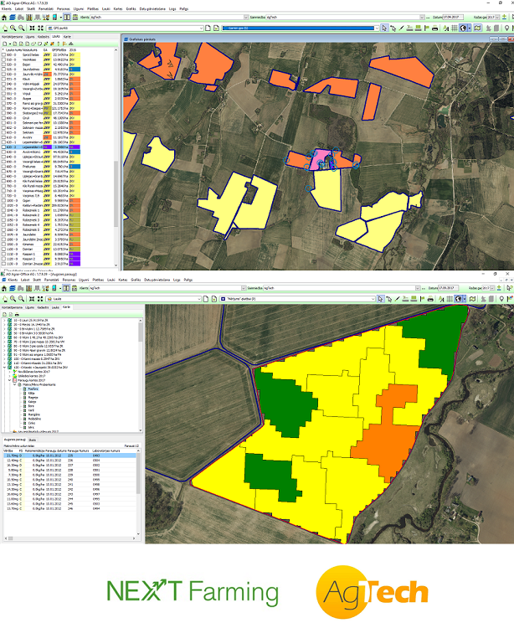Toggle the grid icon in upper map toolbar
514x628 pixels.
click(455, 28)
